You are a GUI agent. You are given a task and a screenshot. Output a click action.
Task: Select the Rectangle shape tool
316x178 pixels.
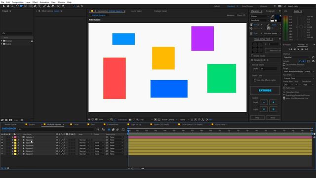pos(31,6)
